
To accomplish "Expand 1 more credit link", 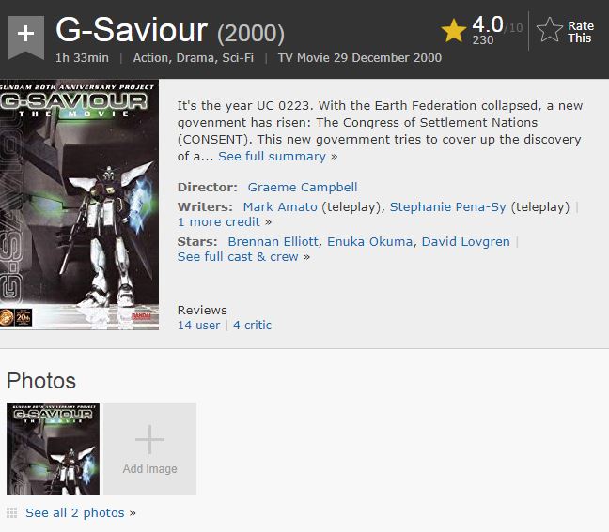I will 224,222.
